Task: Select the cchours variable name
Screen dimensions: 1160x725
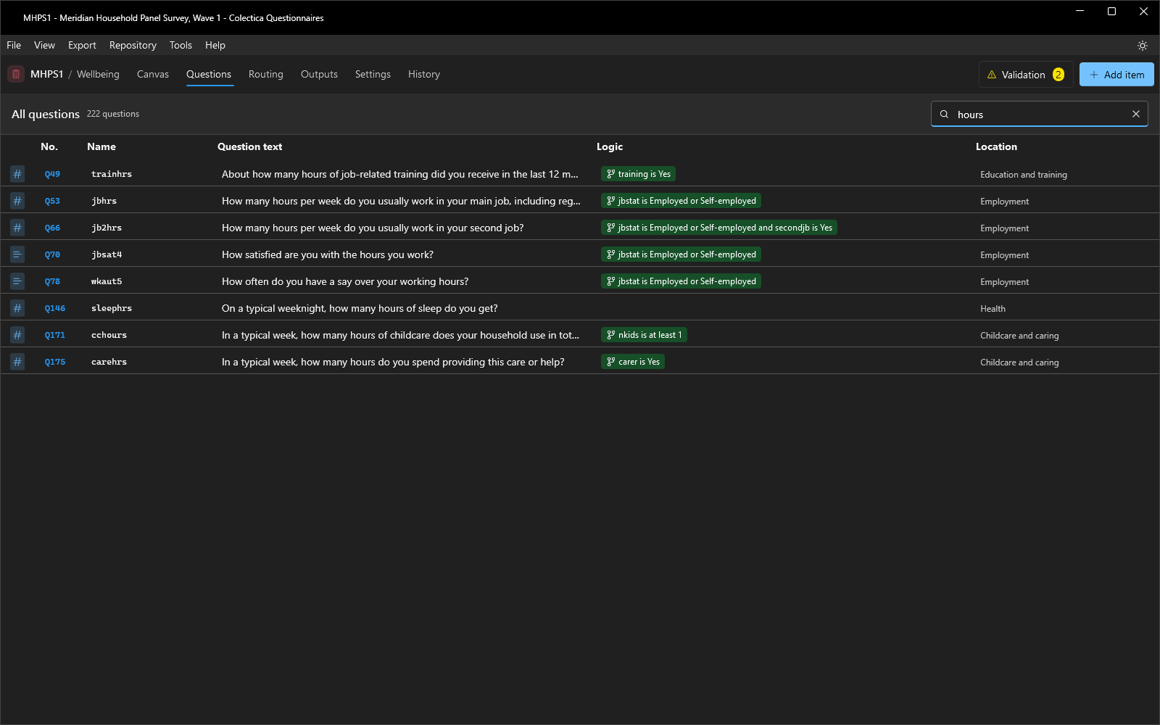Action: 109,335
